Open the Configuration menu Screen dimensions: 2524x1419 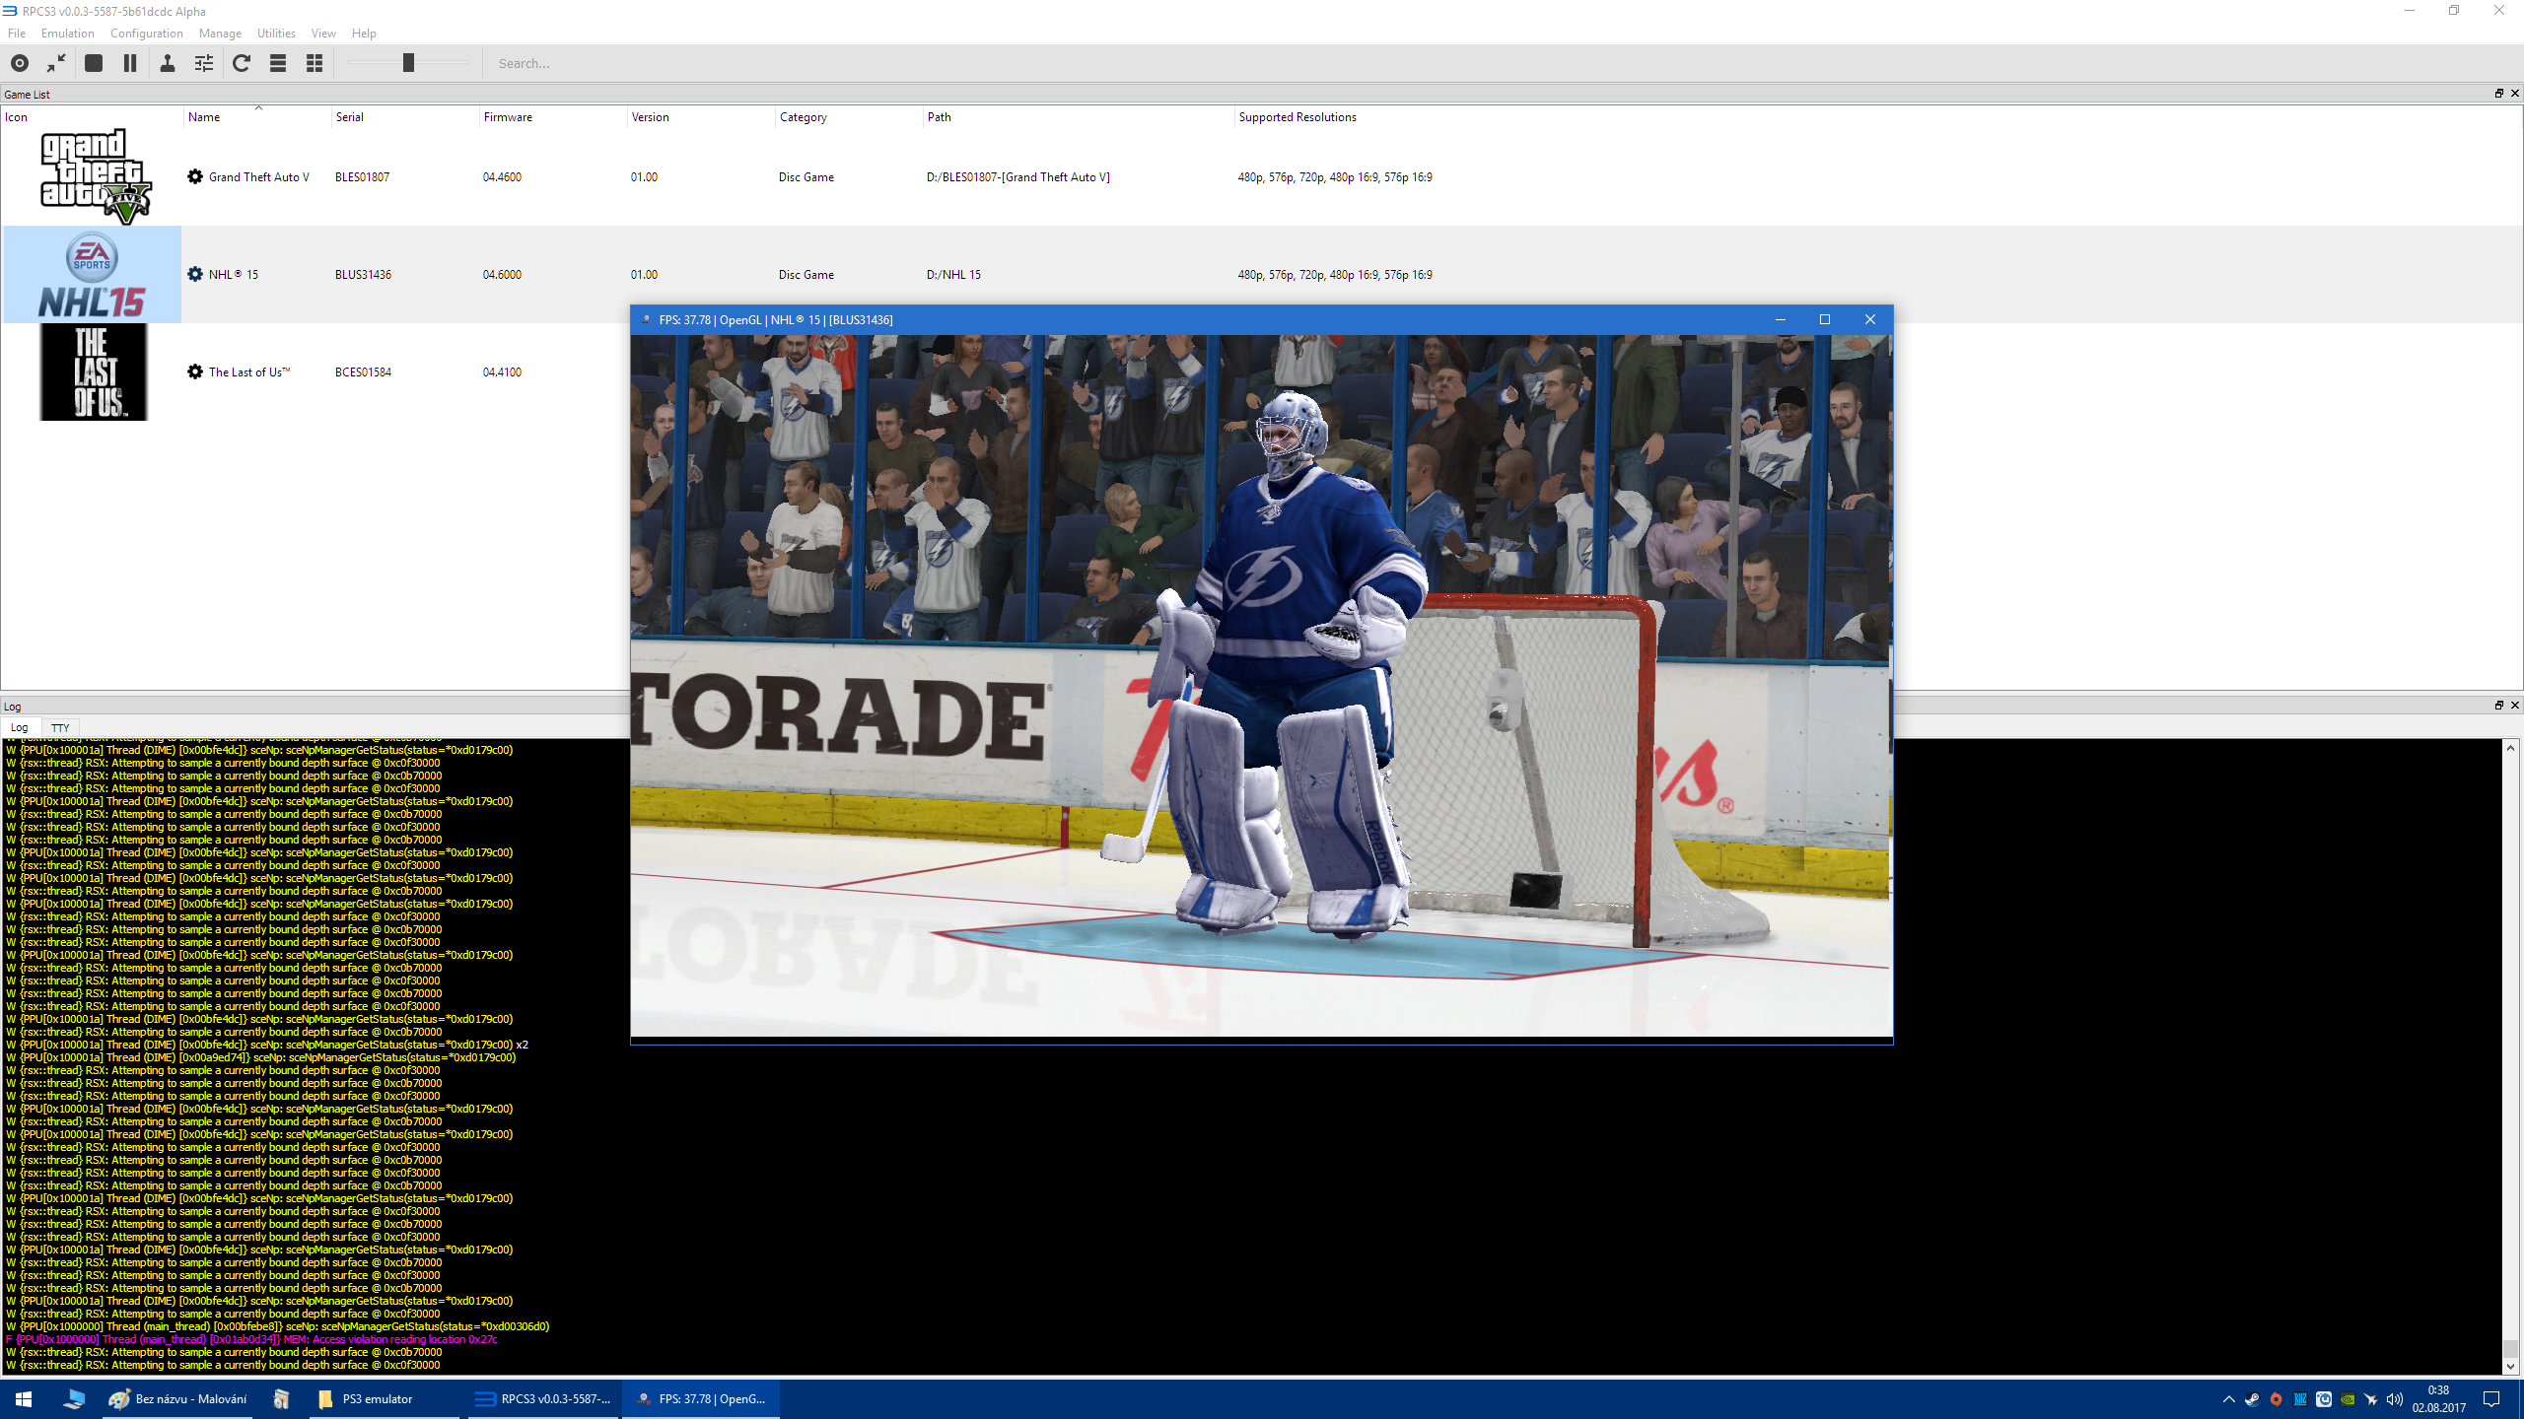(146, 33)
